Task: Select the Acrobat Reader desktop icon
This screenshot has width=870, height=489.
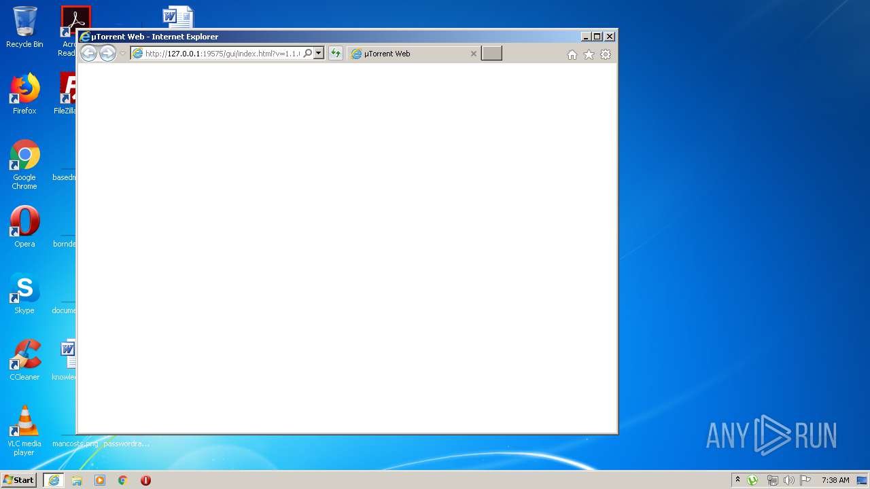Action: [x=69, y=31]
